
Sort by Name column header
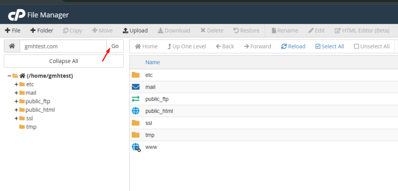tap(152, 62)
